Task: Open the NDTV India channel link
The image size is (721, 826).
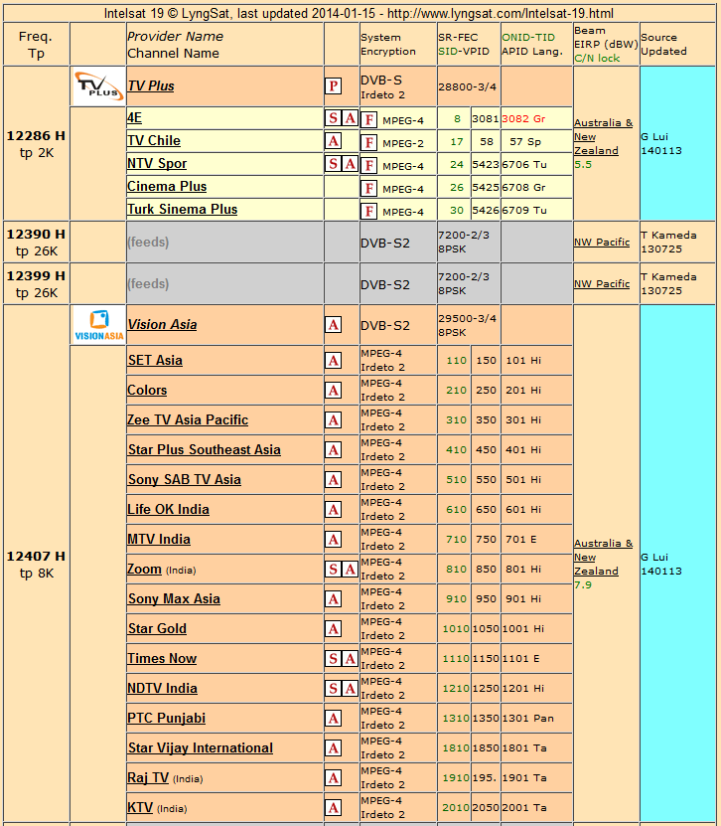Action: pos(162,689)
